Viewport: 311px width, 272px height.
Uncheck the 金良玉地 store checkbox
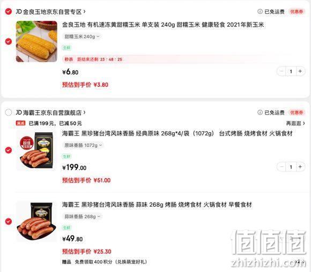coord(9,11)
